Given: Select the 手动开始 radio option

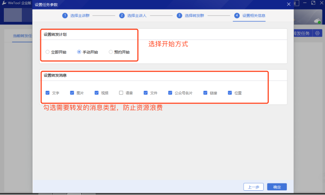Looking at the screenshot, I should [79, 52].
